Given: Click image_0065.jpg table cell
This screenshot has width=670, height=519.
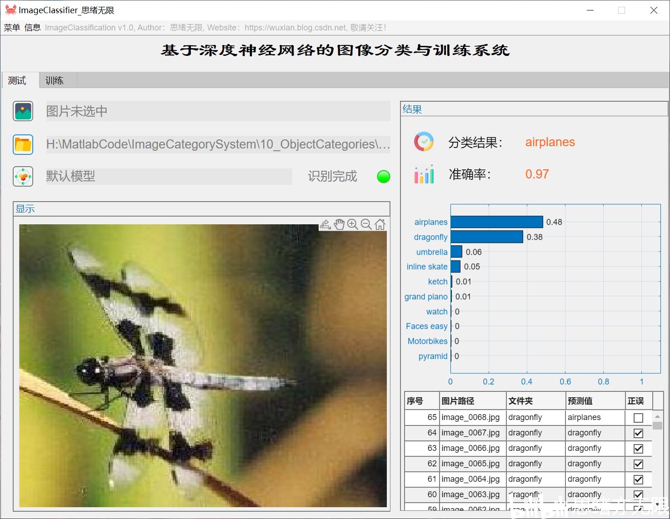Looking at the screenshot, I should tap(473, 464).
